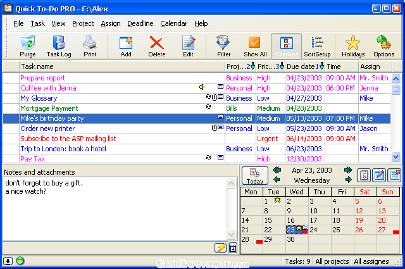Click checkbox cell for Prepare report row

click(11, 78)
